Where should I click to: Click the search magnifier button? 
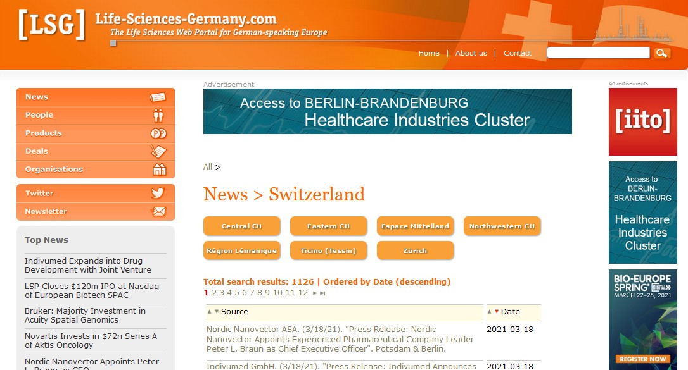661,53
